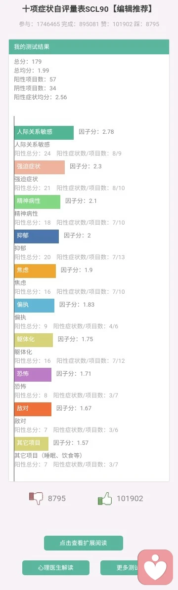
Task: Click the like count 101902
Action: (130, 499)
